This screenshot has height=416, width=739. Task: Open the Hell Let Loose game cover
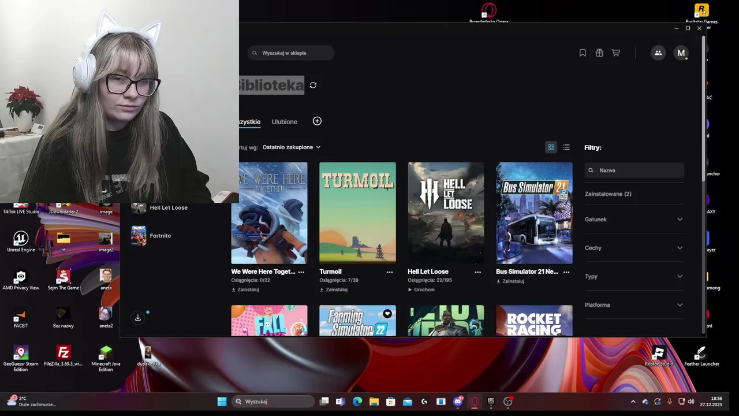(x=446, y=213)
